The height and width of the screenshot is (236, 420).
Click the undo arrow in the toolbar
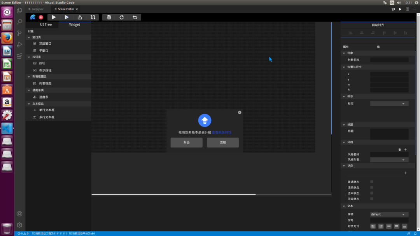[135, 17]
